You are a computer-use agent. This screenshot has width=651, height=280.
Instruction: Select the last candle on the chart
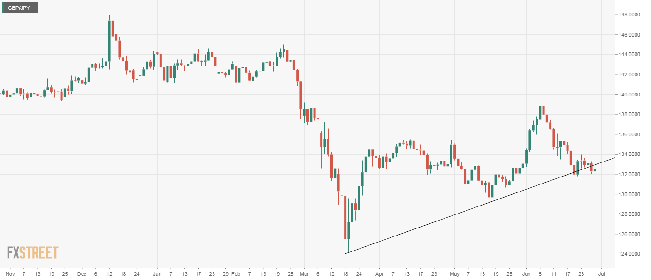click(x=595, y=170)
